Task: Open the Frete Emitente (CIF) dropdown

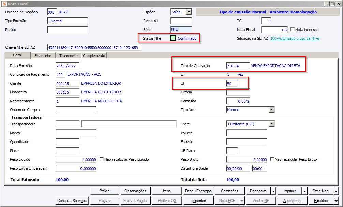Action: coord(271,124)
